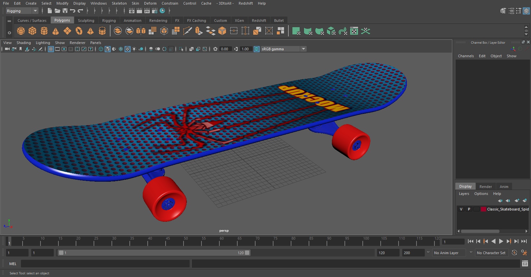Screen dimensions: 531x277
Task: Click the layer editor horizontal scrollbar
Action: click(480, 231)
